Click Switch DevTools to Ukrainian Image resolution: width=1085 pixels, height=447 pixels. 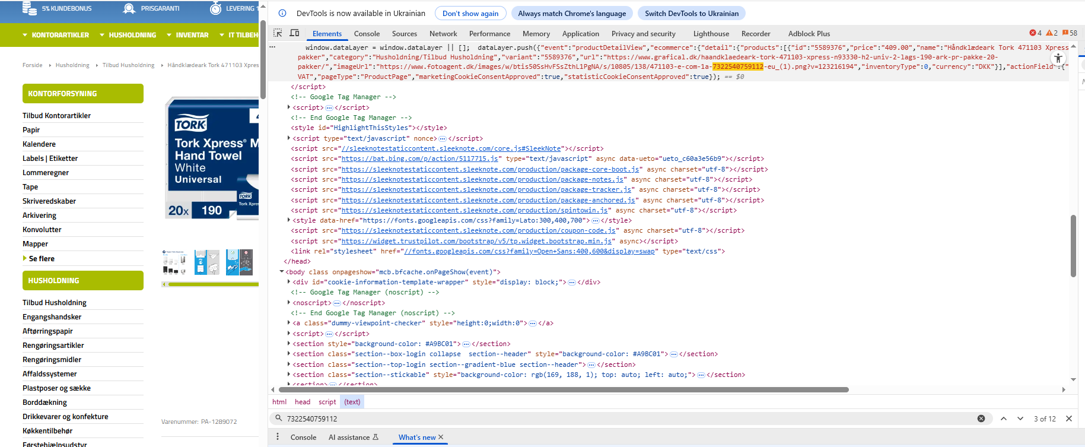coord(692,13)
